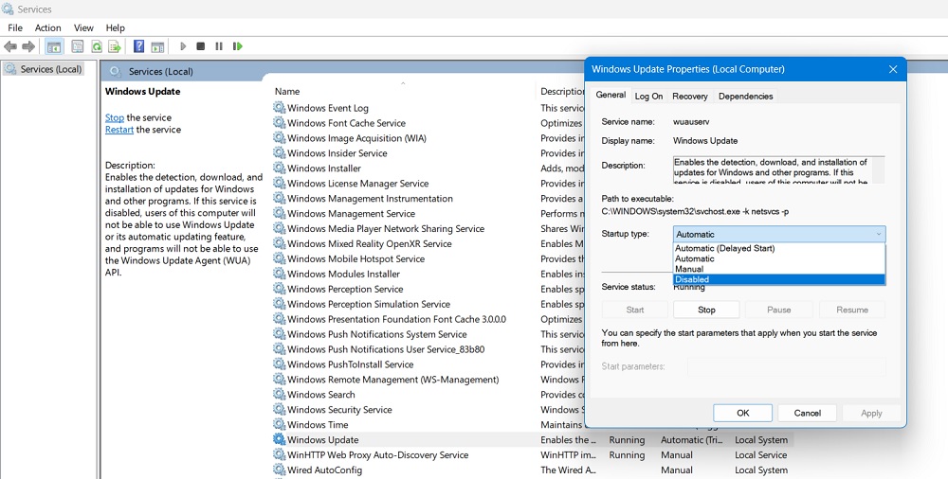Click the Pause Service icon in the toolbar
This screenshot has height=479, width=948.
(219, 46)
